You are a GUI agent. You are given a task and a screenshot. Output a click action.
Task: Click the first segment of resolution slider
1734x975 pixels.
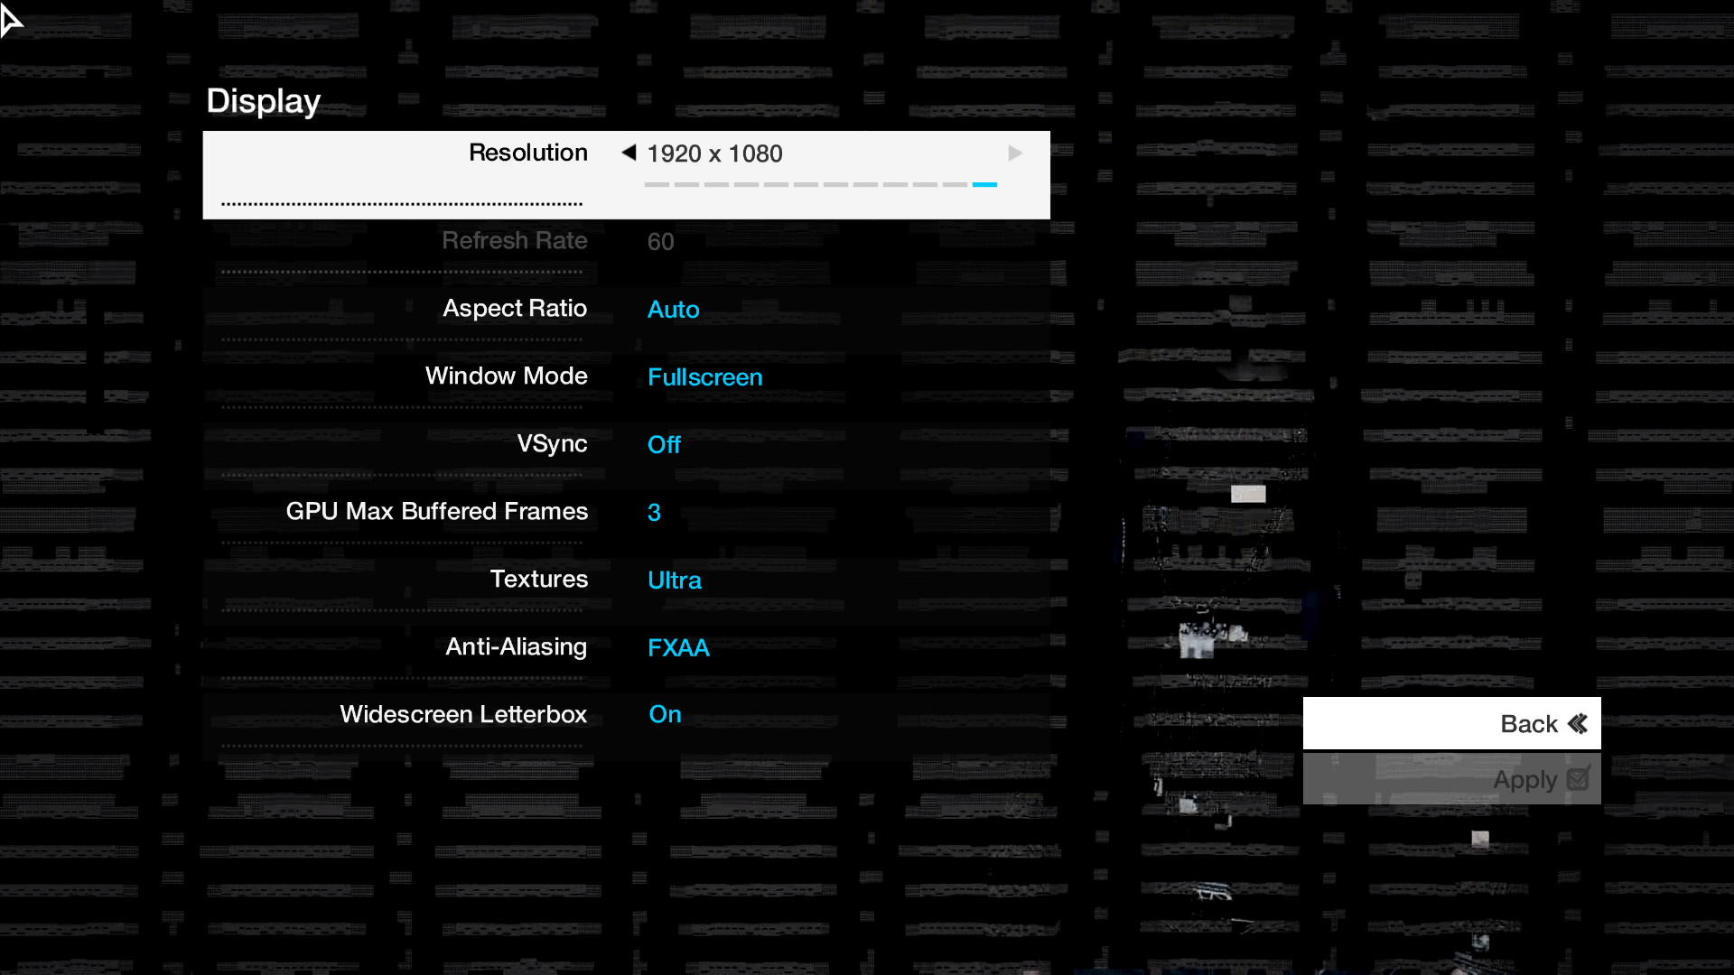click(657, 184)
